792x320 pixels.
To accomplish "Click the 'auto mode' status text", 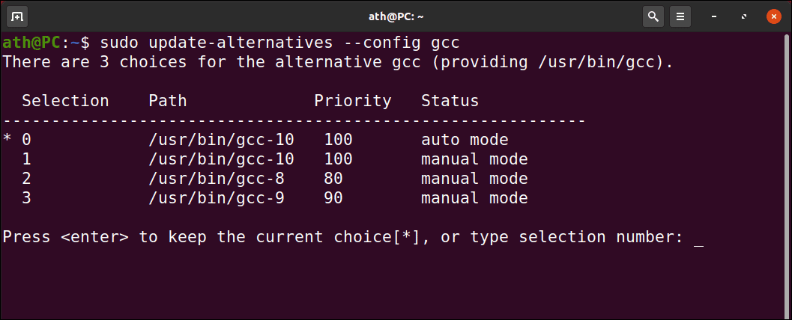I will point(465,140).
